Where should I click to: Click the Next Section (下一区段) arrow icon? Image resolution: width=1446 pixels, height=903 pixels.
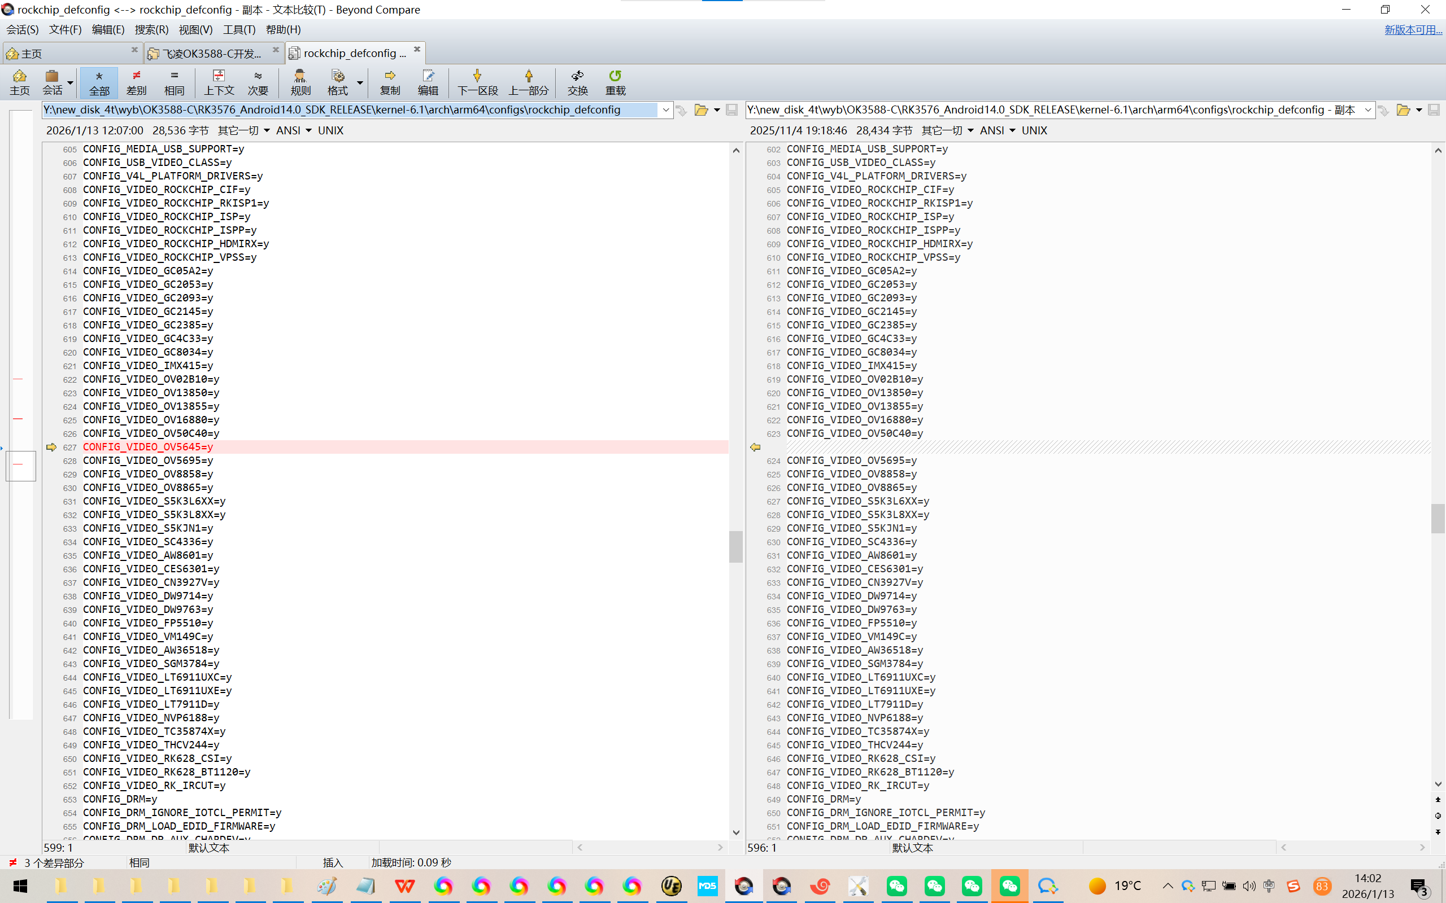[477, 76]
